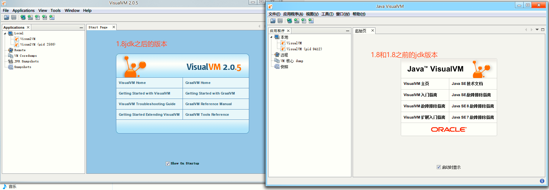Minimize the Applications panel in VisualVM 2.0.5
The height and width of the screenshot is (190, 549).
coord(81,28)
